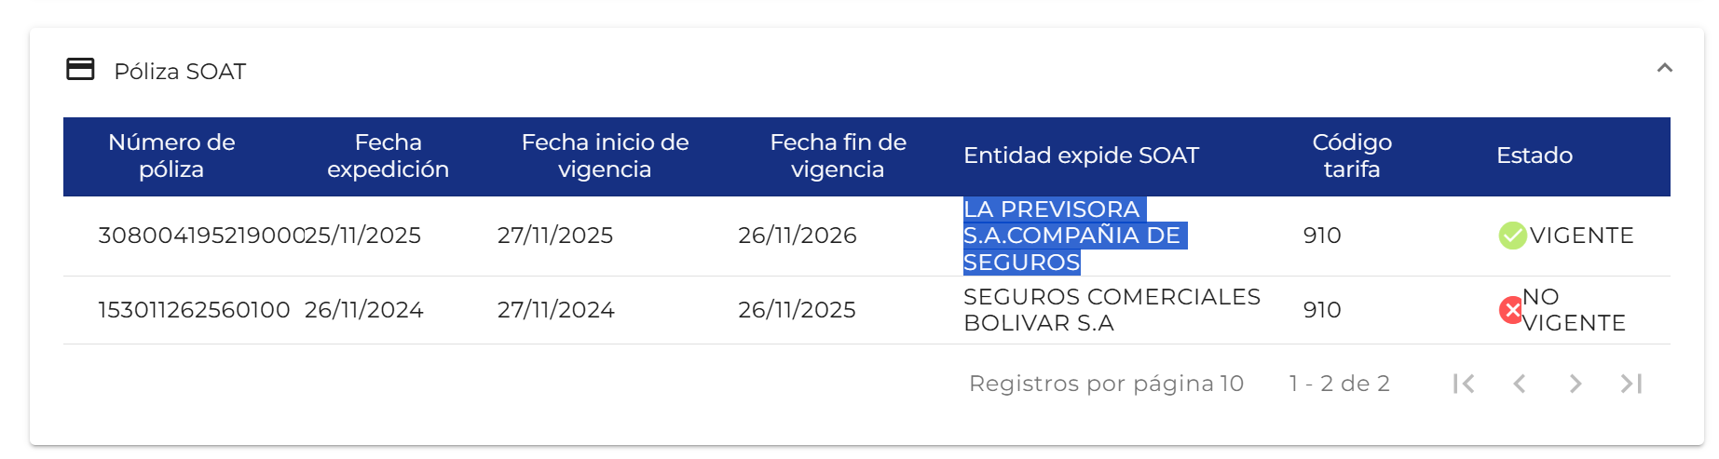The height and width of the screenshot is (459, 1719).
Task: Click the Entidad expide SOAT header
Action: point(1081,155)
